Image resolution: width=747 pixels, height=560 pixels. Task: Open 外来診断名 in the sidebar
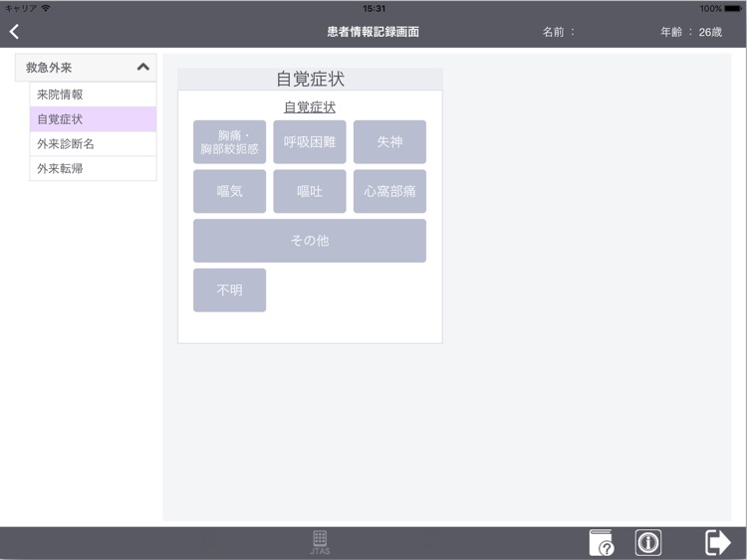coord(93,143)
